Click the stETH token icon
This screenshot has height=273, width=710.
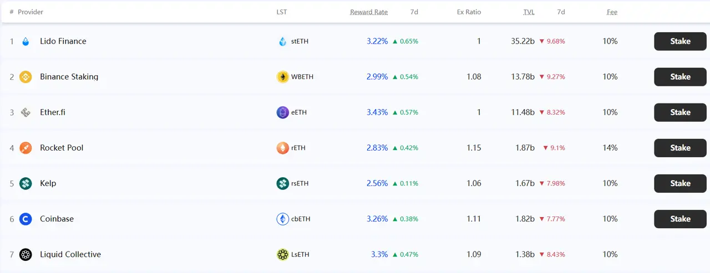coord(283,42)
